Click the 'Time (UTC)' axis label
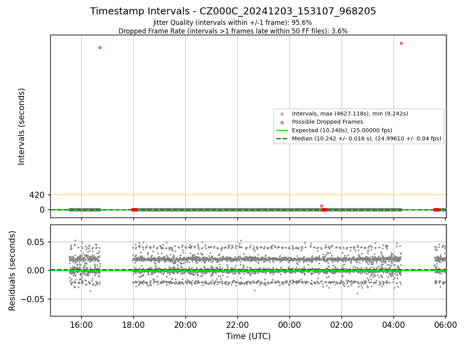The width and height of the screenshot is (466, 350). [x=249, y=336]
